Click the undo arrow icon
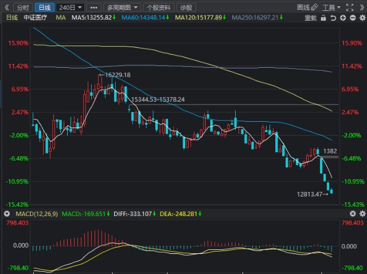 (333, 18)
